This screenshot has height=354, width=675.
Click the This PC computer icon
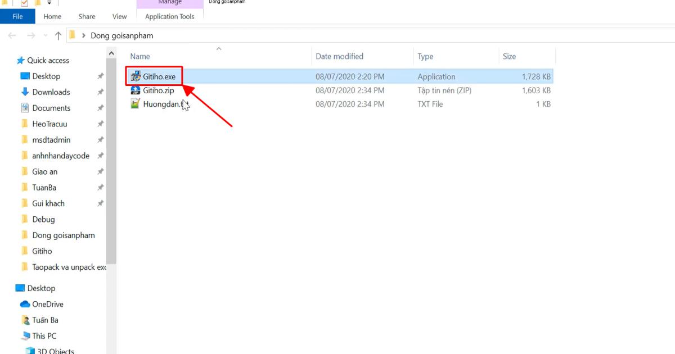click(25, 336)
